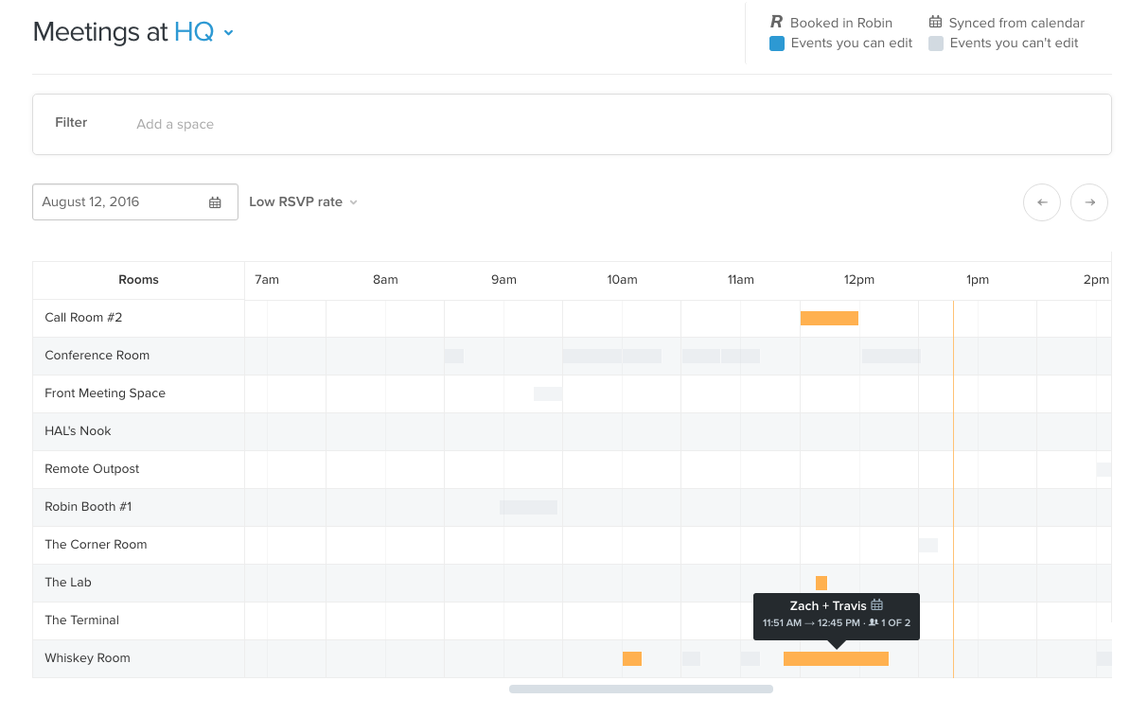Select the noon grey event in Conference Room
Screen dimensions: 1148x716
coord(891,356)
